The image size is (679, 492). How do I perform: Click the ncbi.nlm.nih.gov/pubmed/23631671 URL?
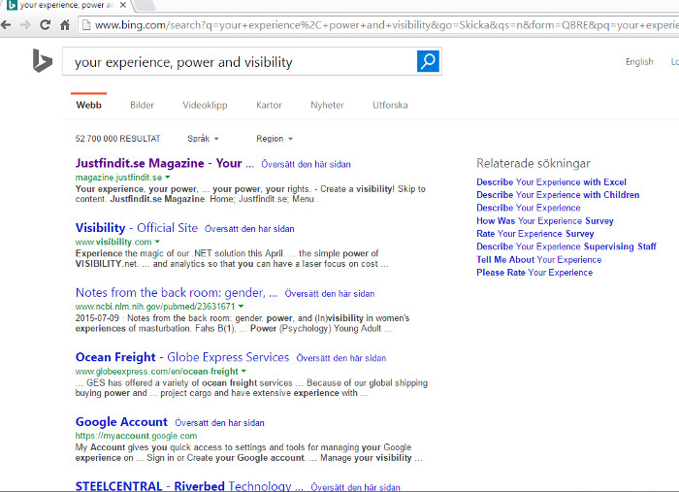(x=155, y=307)
